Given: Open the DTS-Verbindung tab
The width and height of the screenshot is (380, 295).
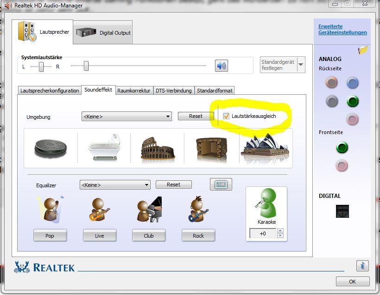Looking at the screenshot, I should click(x=173, y=91).
